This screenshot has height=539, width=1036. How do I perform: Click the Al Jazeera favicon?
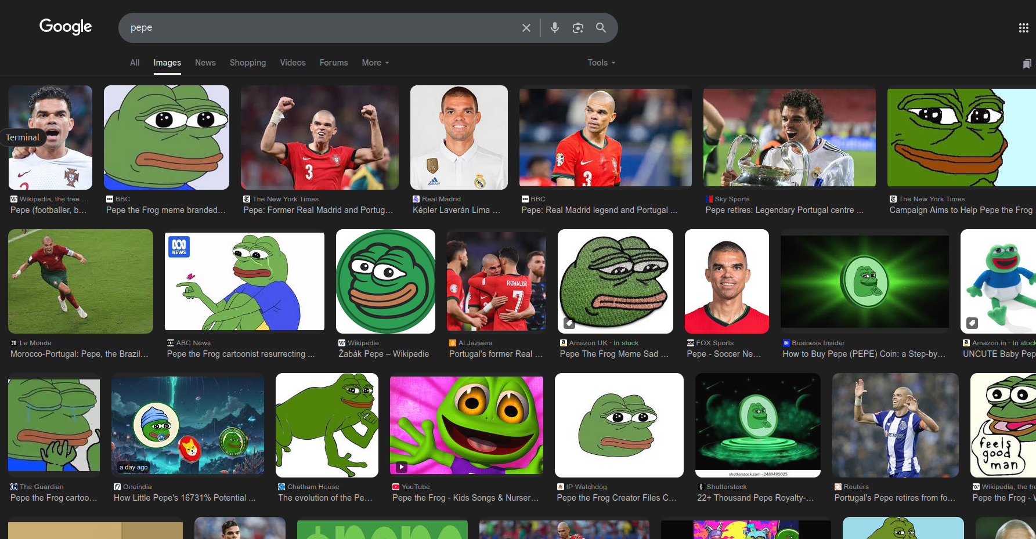tap(453, 343)
